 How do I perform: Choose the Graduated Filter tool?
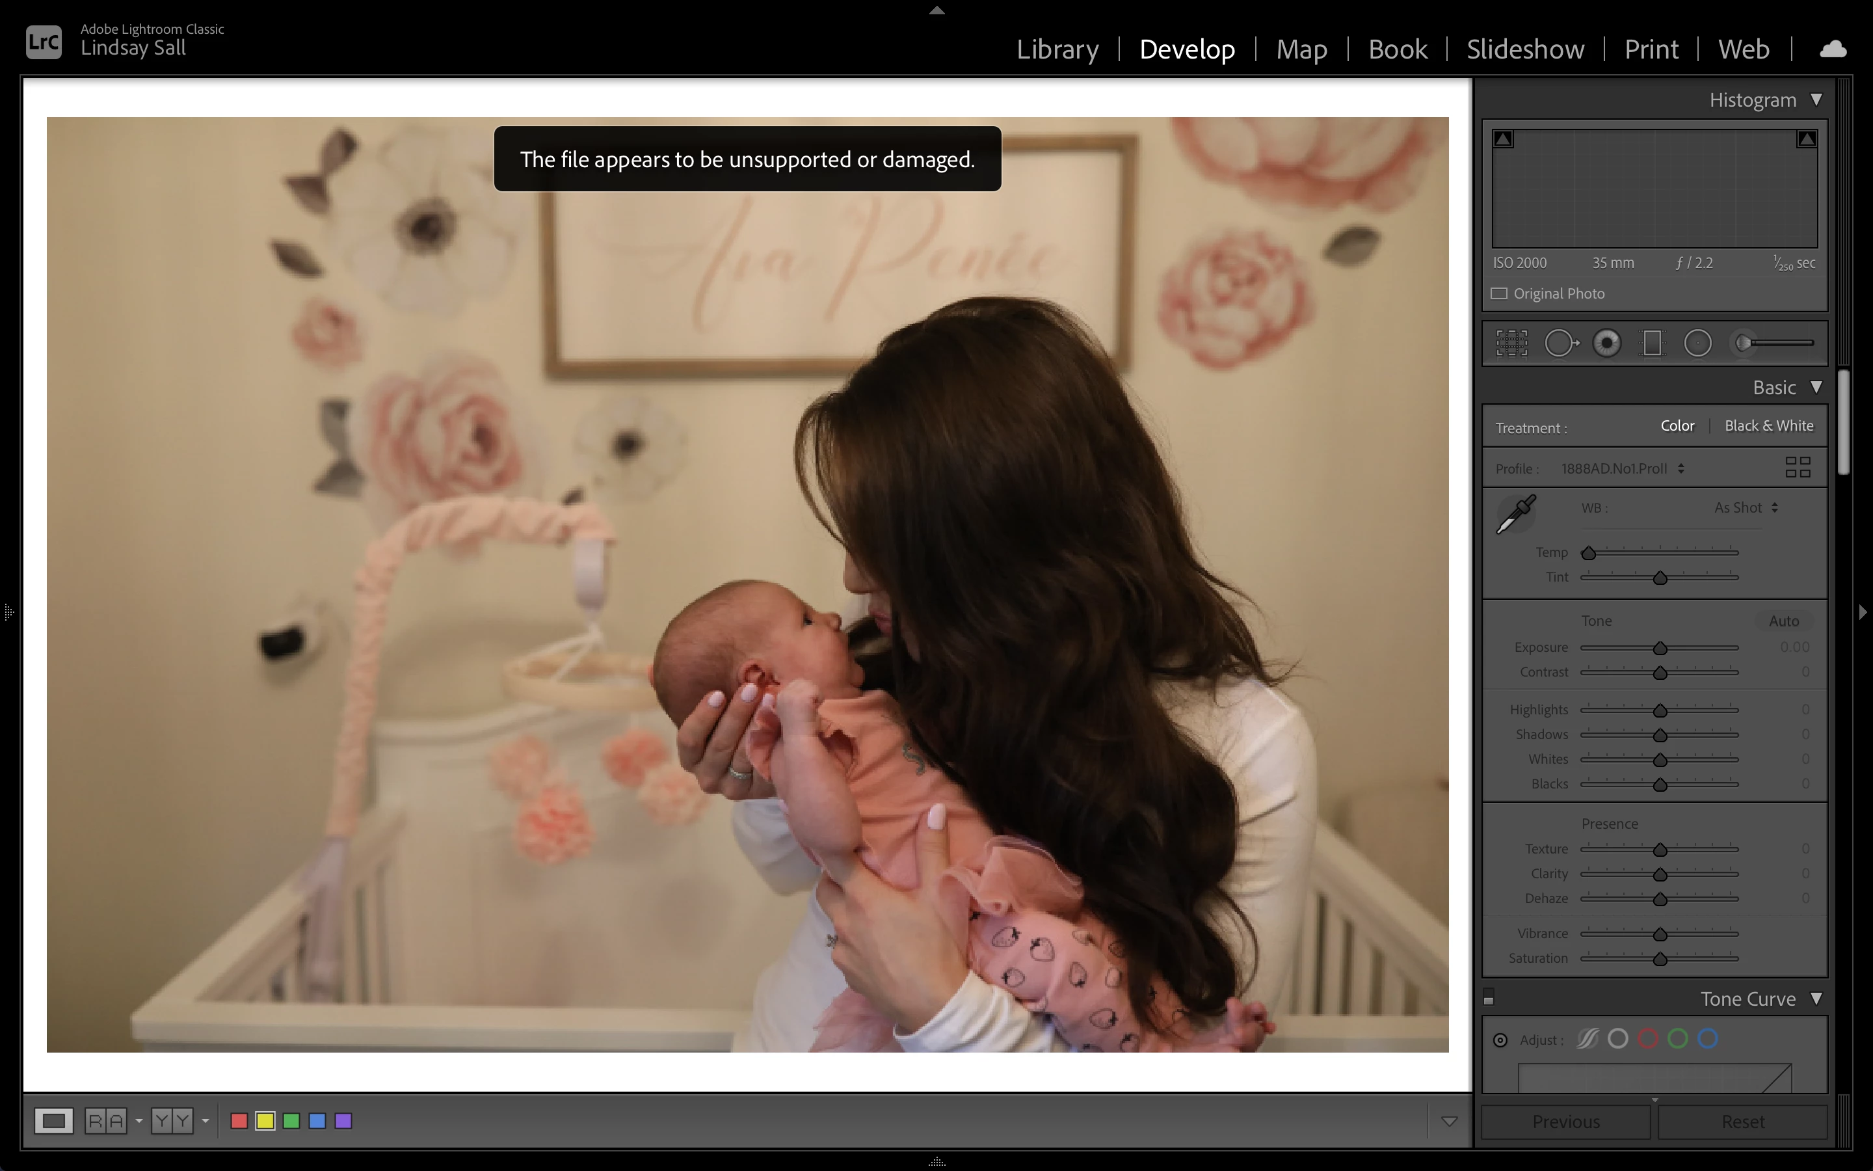(x=1652, y=343)
